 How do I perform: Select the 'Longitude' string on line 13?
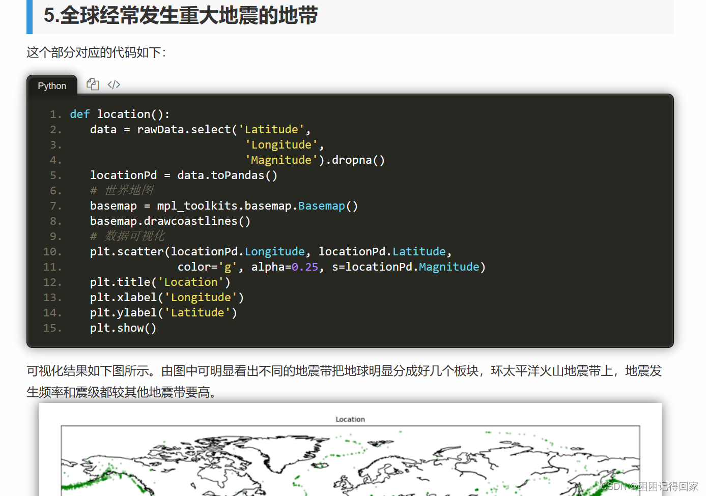pos(201,297)
